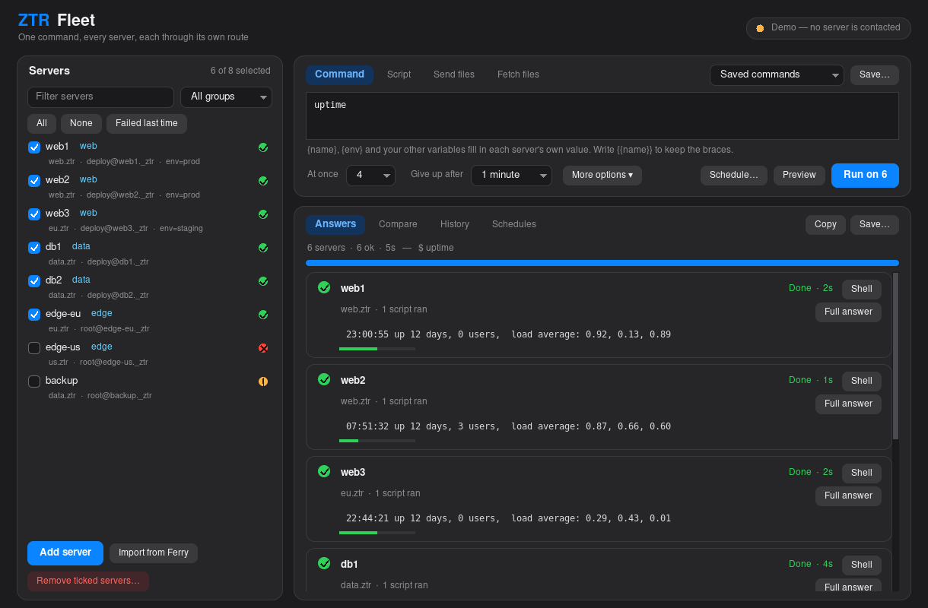
Task: Click Remove ticked servers…
Action: 88,581
